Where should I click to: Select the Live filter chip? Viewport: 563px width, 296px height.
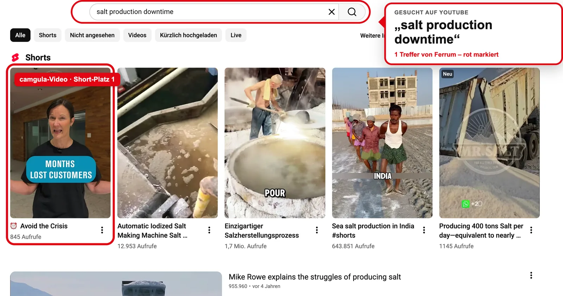coord(236,35)
